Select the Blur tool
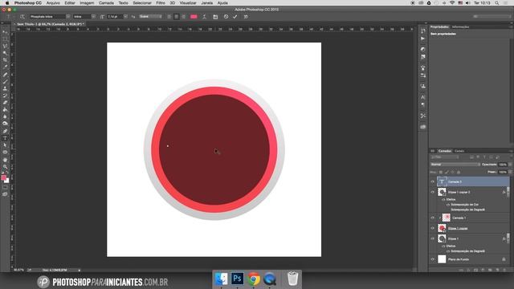Screen dimensions: 514x289 5,116
